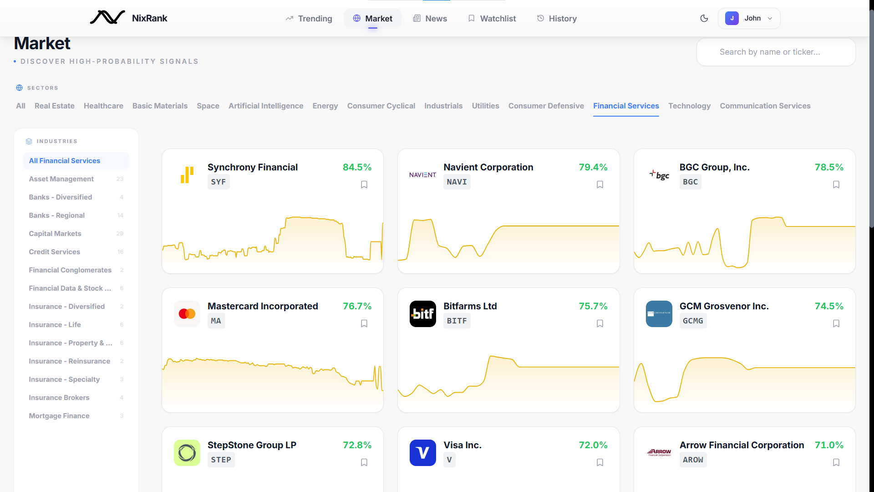Select Financial Conglomerates industry

click(x=76, y=270)
